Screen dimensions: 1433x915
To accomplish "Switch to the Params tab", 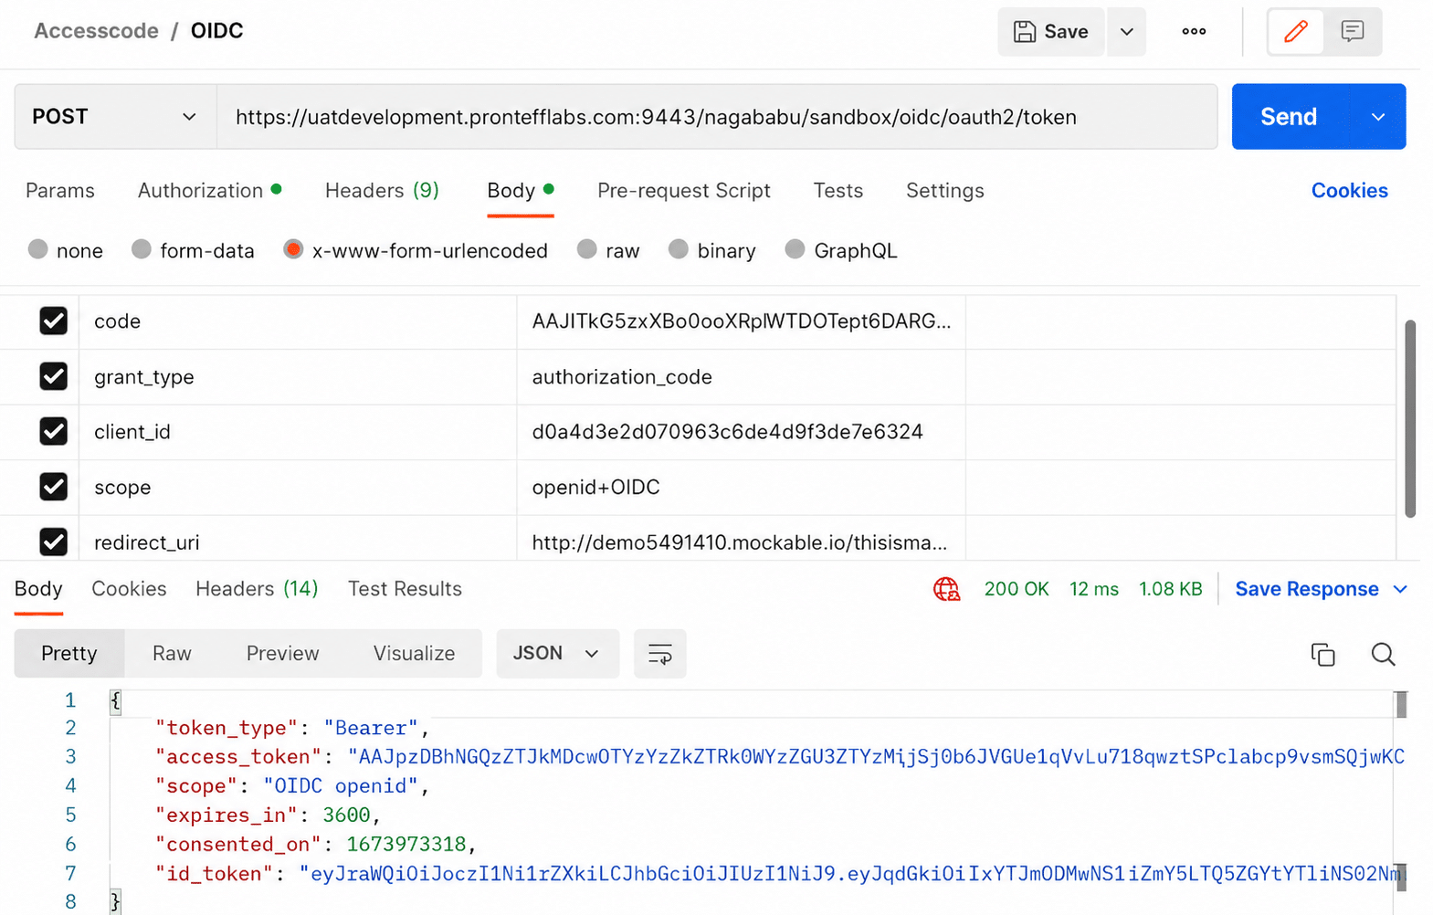I will pyautogui.click(x=60, y=191).
